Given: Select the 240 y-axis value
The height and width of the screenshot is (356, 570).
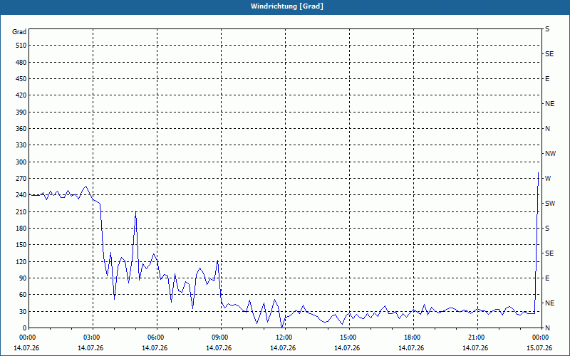Looking at the screenshot, I should point(21,195).
